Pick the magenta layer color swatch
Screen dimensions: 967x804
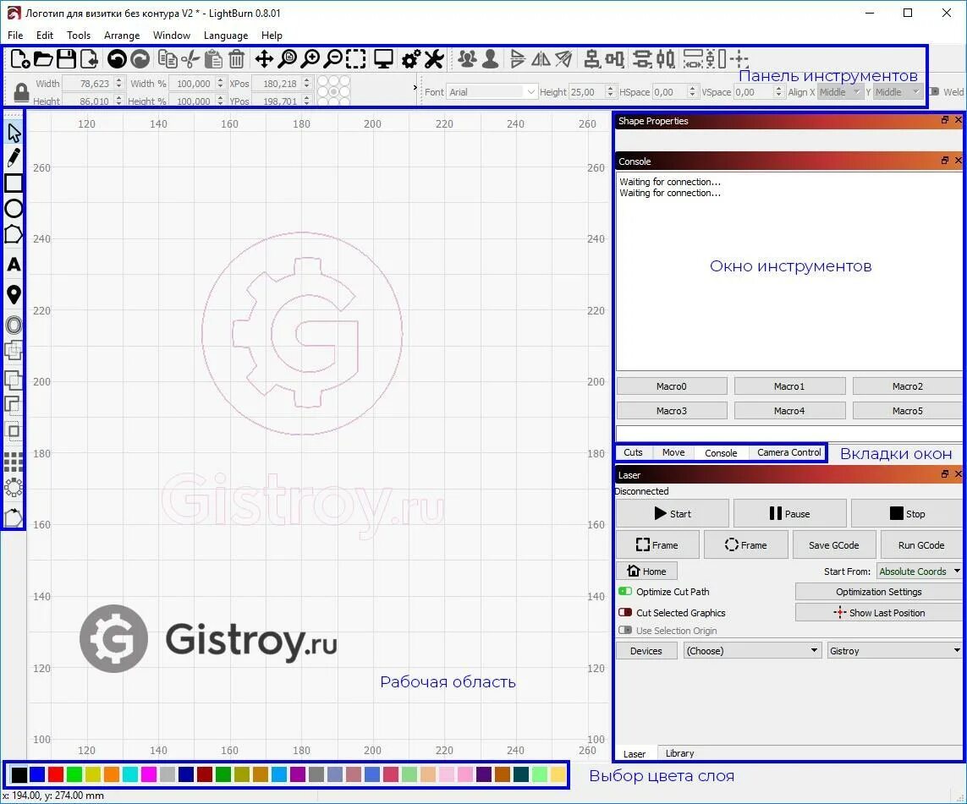pyautogui.click(x=149, y=774)
